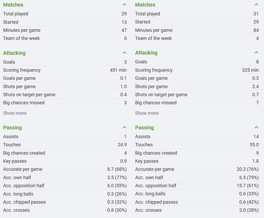Collapse the Passing section showing 14 assists
Screen dimensions: 264x218
[256, 128]
